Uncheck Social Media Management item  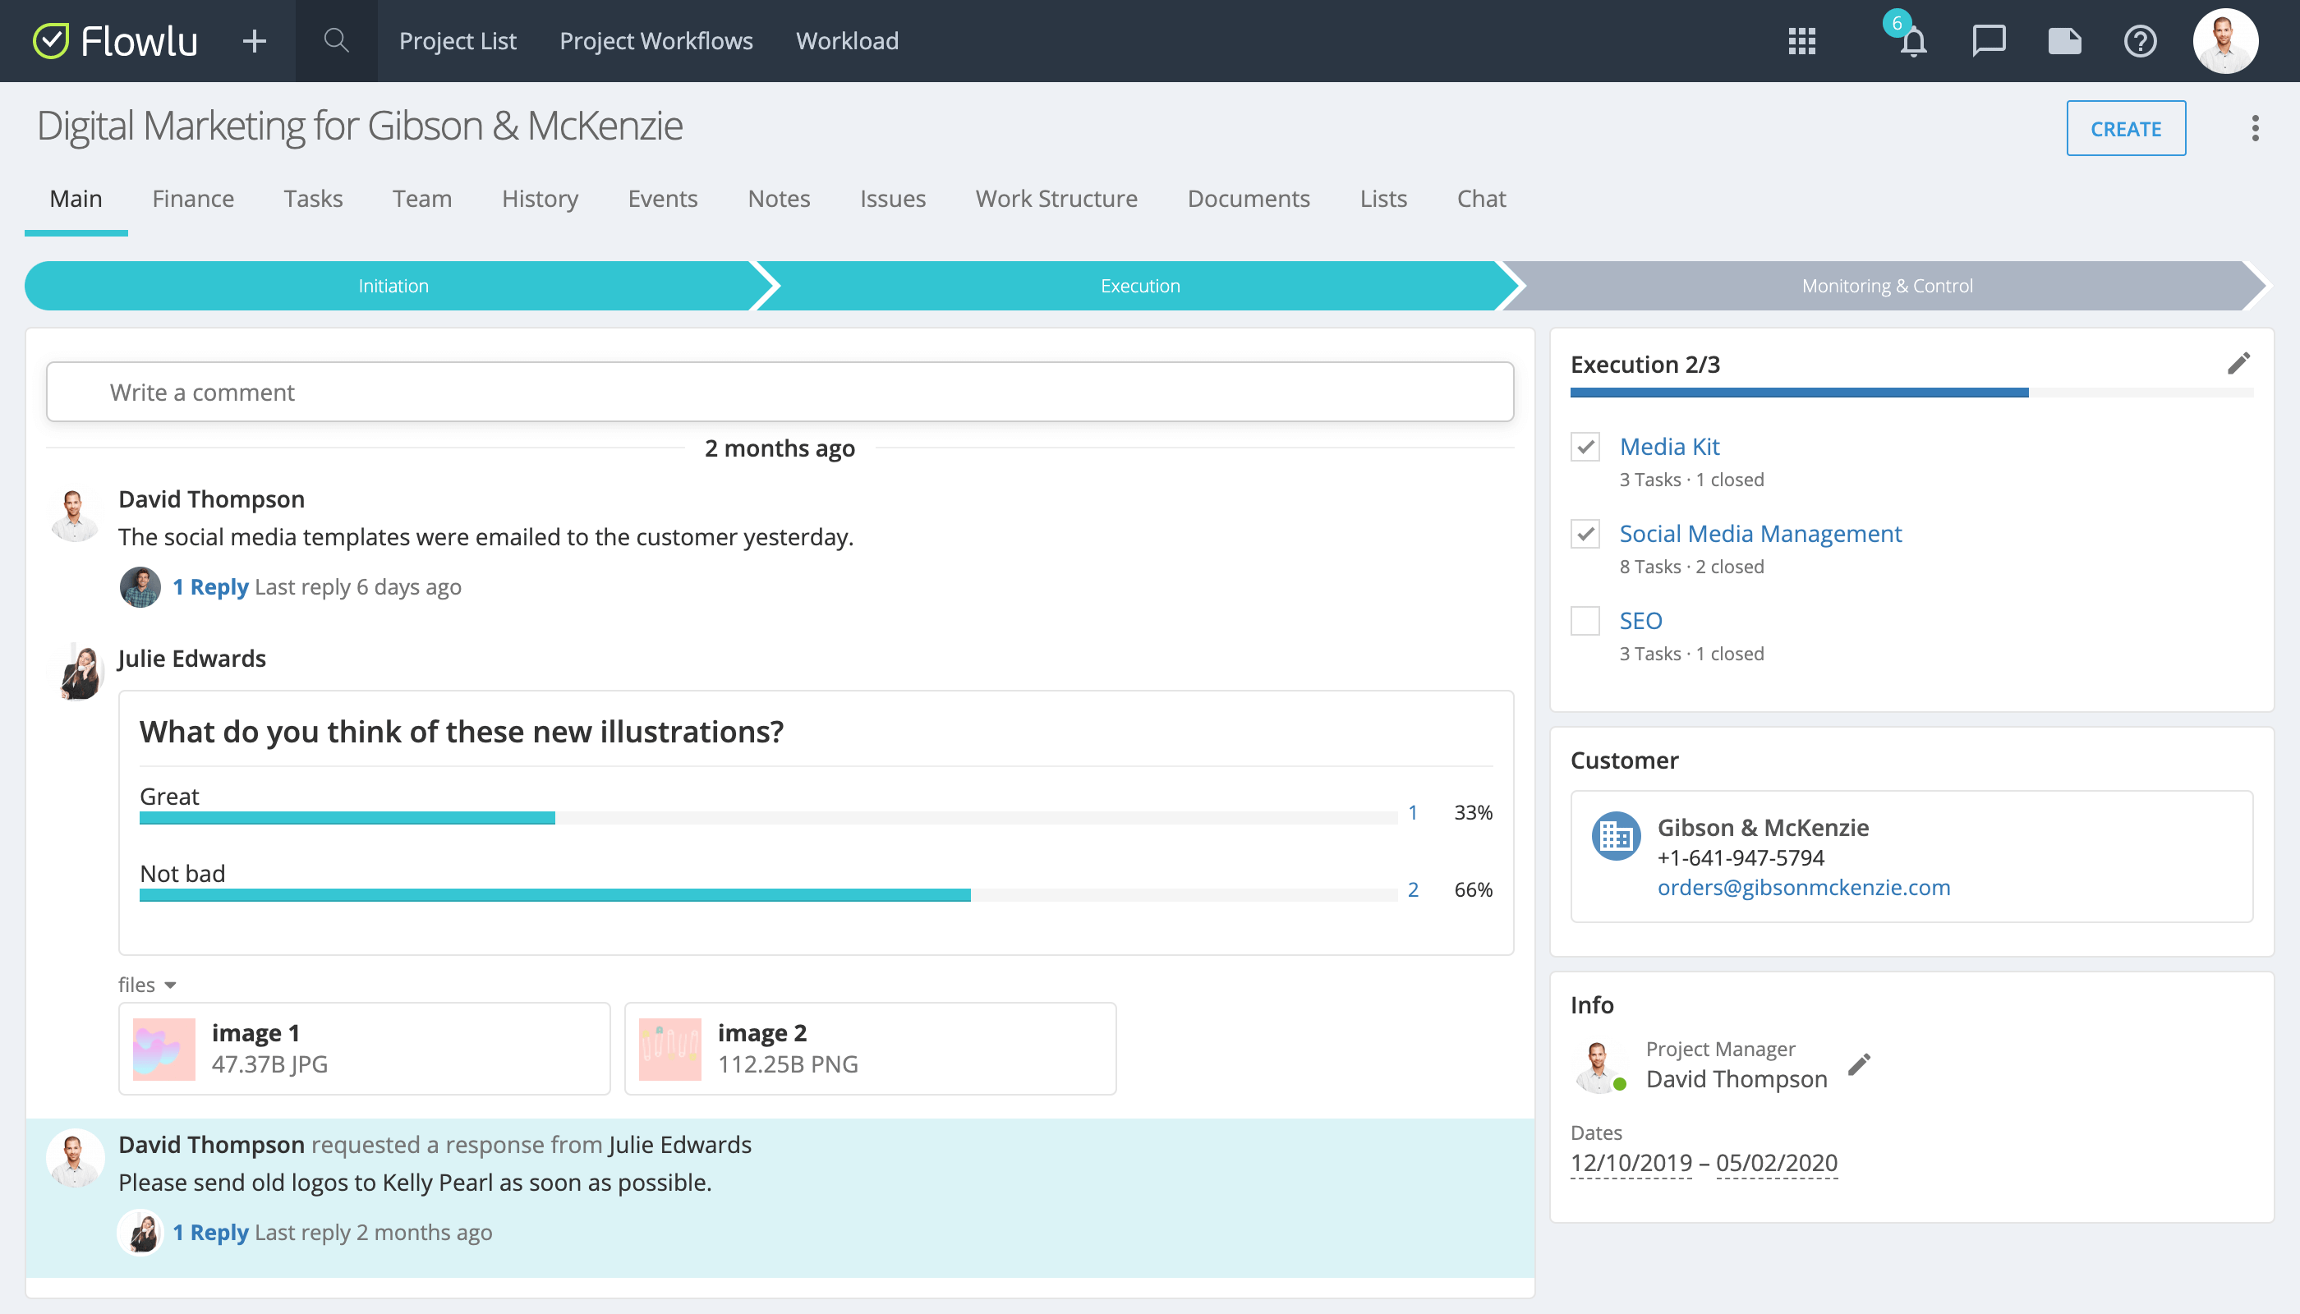click(x=1585, y=535)
